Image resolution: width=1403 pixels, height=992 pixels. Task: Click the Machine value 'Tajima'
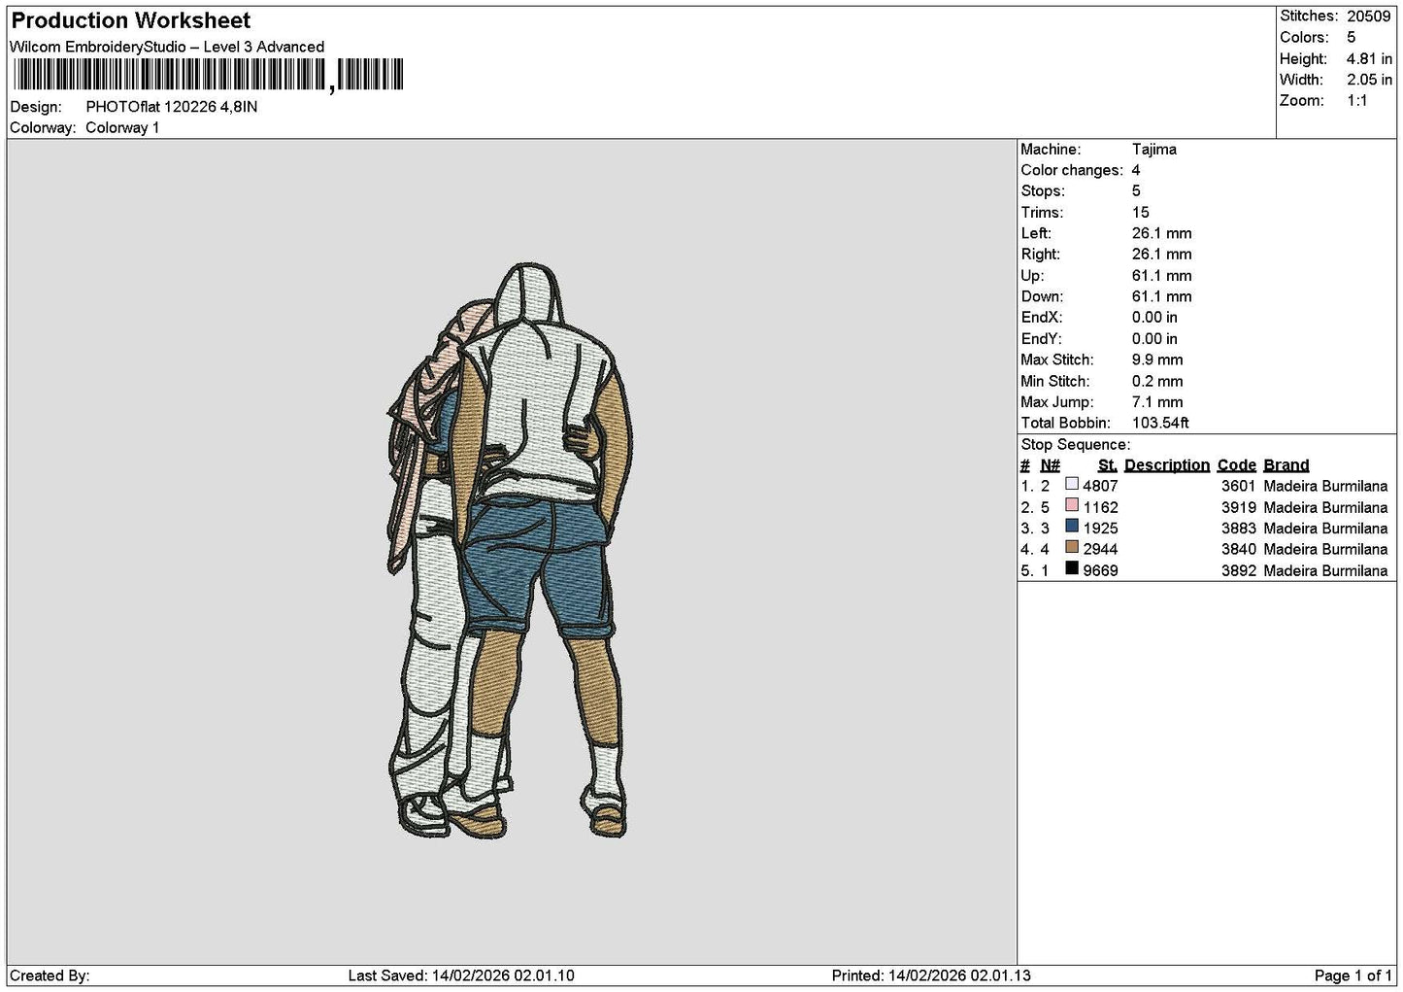1154,150
